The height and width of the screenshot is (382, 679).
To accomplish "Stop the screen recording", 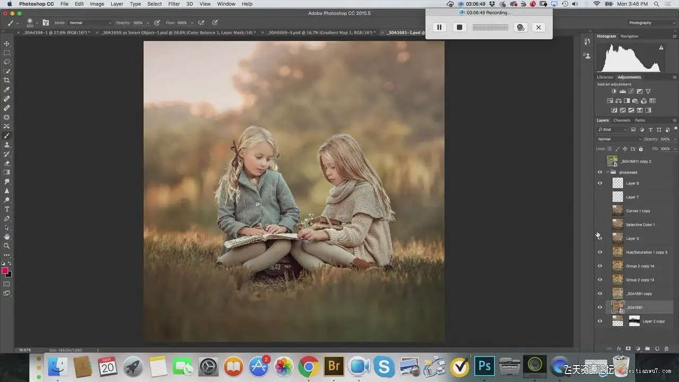I will click(459, 27).
